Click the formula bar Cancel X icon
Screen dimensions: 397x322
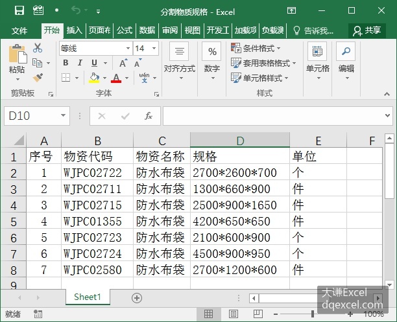click(102, 116)
